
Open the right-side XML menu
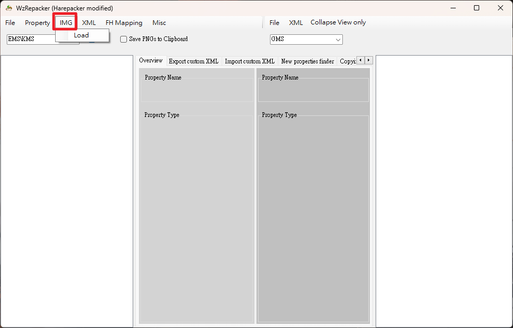pos(296,22)
